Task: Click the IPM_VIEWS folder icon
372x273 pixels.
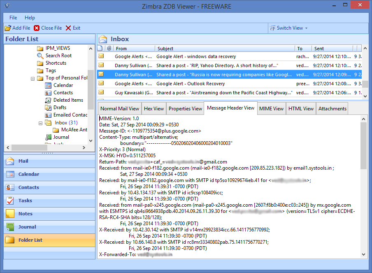Action: [x=40, y=49]
